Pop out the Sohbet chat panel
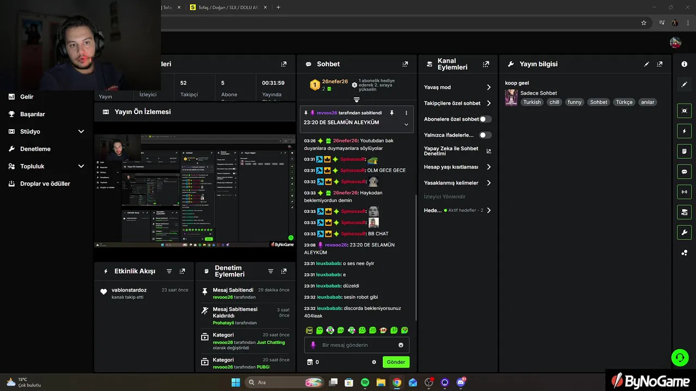 click(405, 64)
